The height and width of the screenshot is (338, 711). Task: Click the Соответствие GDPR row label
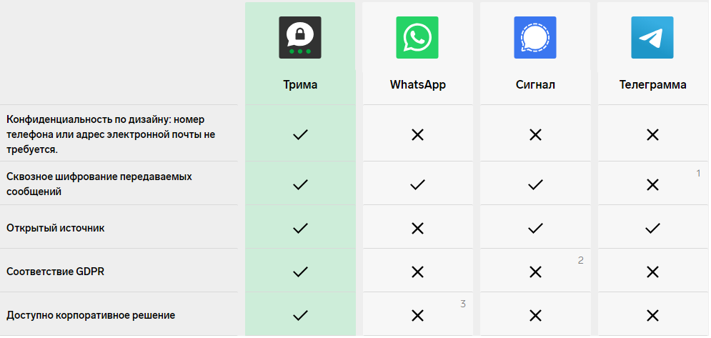[55, 272]
